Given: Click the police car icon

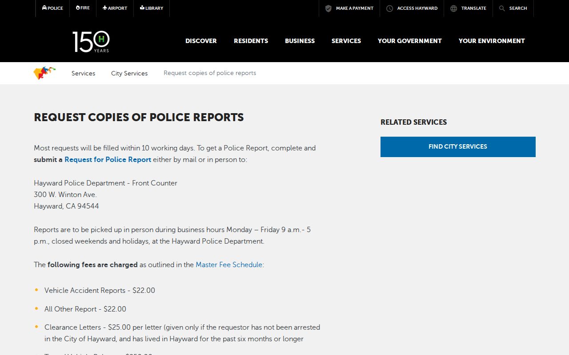Looking at the screenshot, I should 44,8.
